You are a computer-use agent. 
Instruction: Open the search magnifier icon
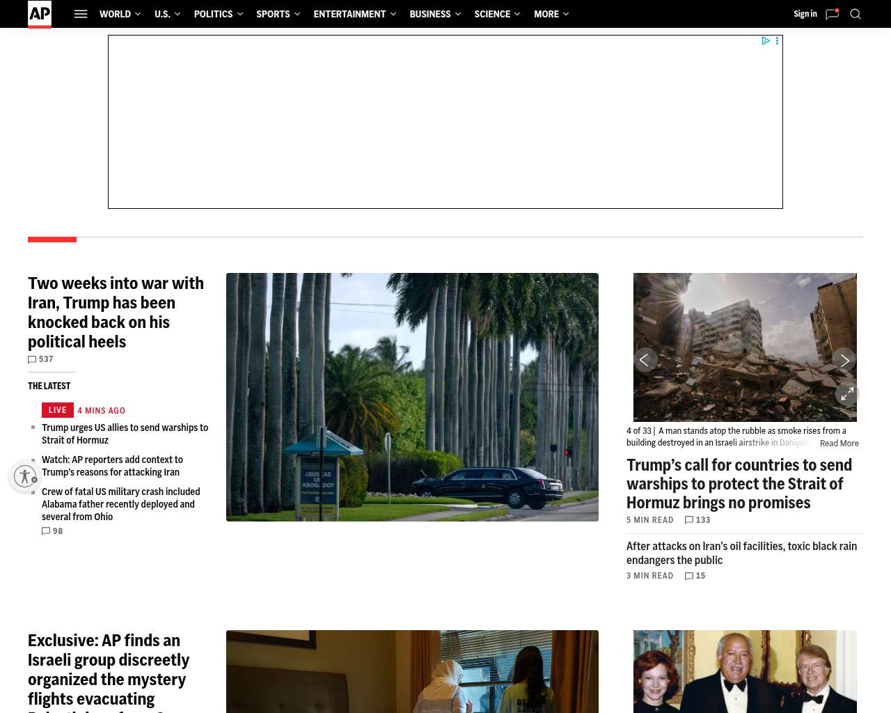(x=855, y=14)
